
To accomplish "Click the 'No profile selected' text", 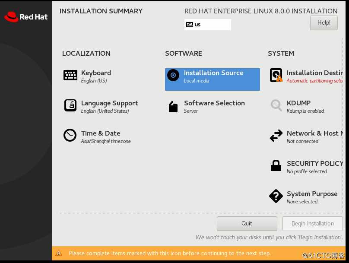I will [307, 171].
